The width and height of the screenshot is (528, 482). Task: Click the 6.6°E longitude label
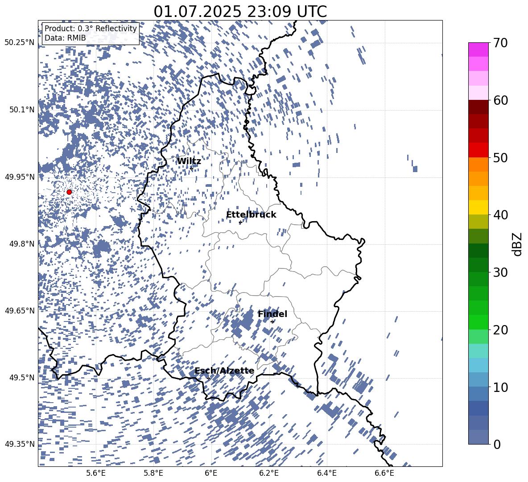384,473
